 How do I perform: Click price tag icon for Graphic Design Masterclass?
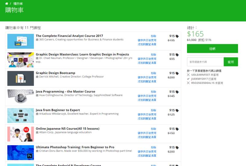[177, 55]
